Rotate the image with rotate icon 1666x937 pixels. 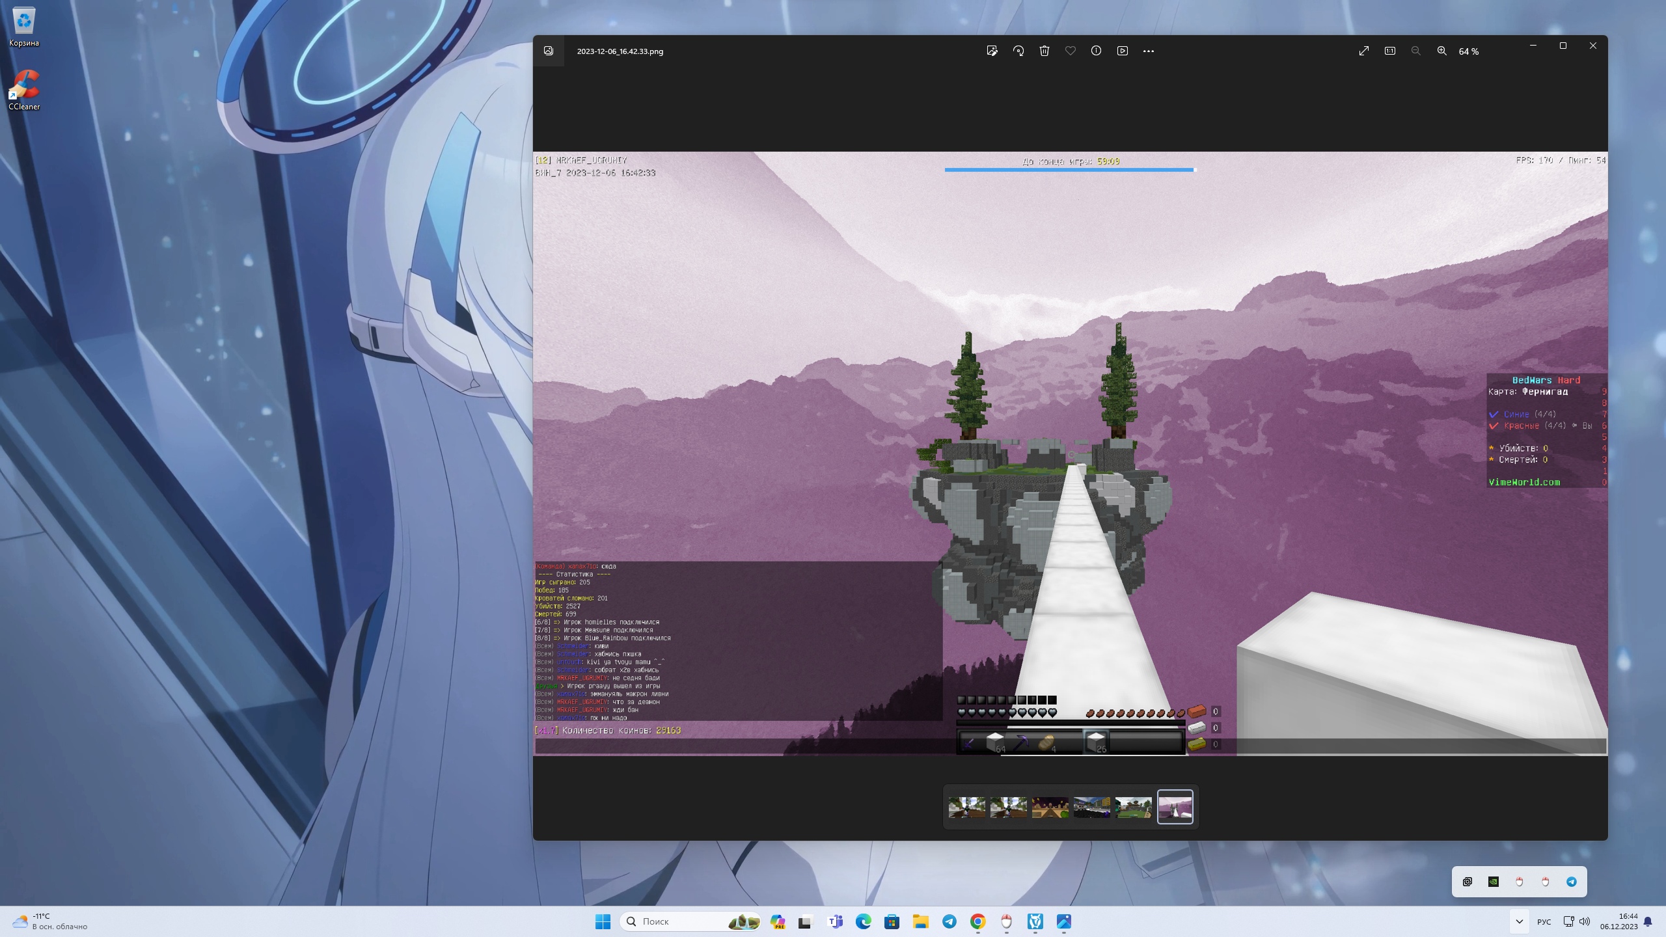tap(1018, 51)
